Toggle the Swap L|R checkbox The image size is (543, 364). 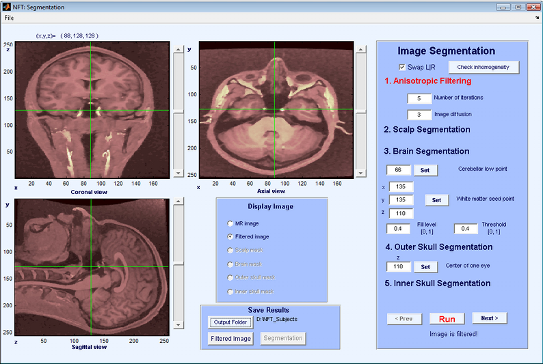tap(402, 67)
